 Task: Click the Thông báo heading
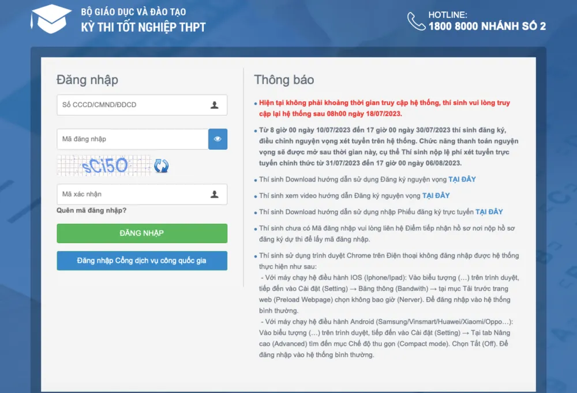coord(284,80)
